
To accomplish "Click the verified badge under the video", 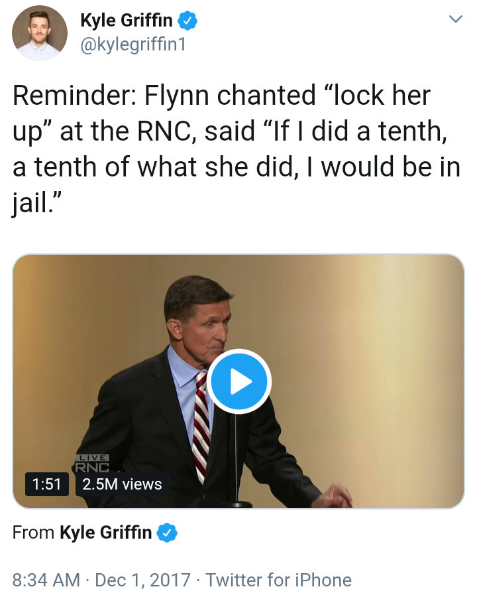I will tap(167, 533).
